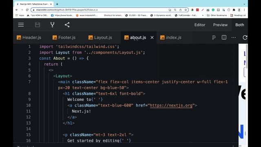261x147 pixels.
Task: Open the Chrome profile avatar
Action: (x=239, y=10)
